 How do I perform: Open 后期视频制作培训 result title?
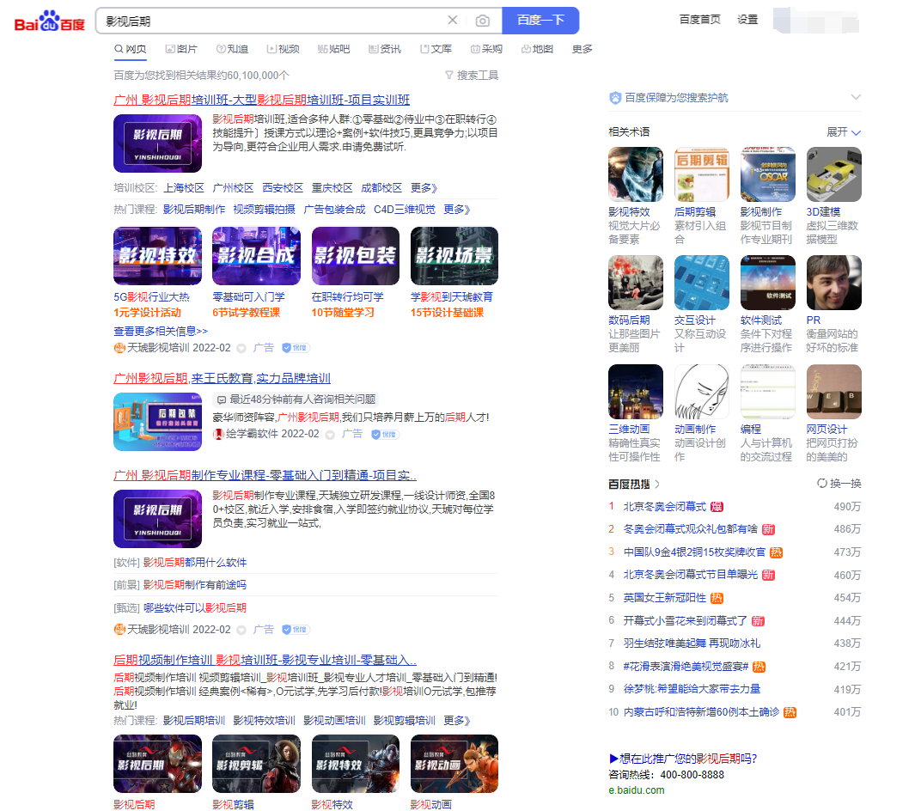265,660
